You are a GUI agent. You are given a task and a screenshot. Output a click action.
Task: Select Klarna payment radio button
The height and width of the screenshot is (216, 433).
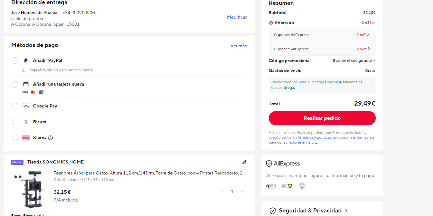[15, 138]
